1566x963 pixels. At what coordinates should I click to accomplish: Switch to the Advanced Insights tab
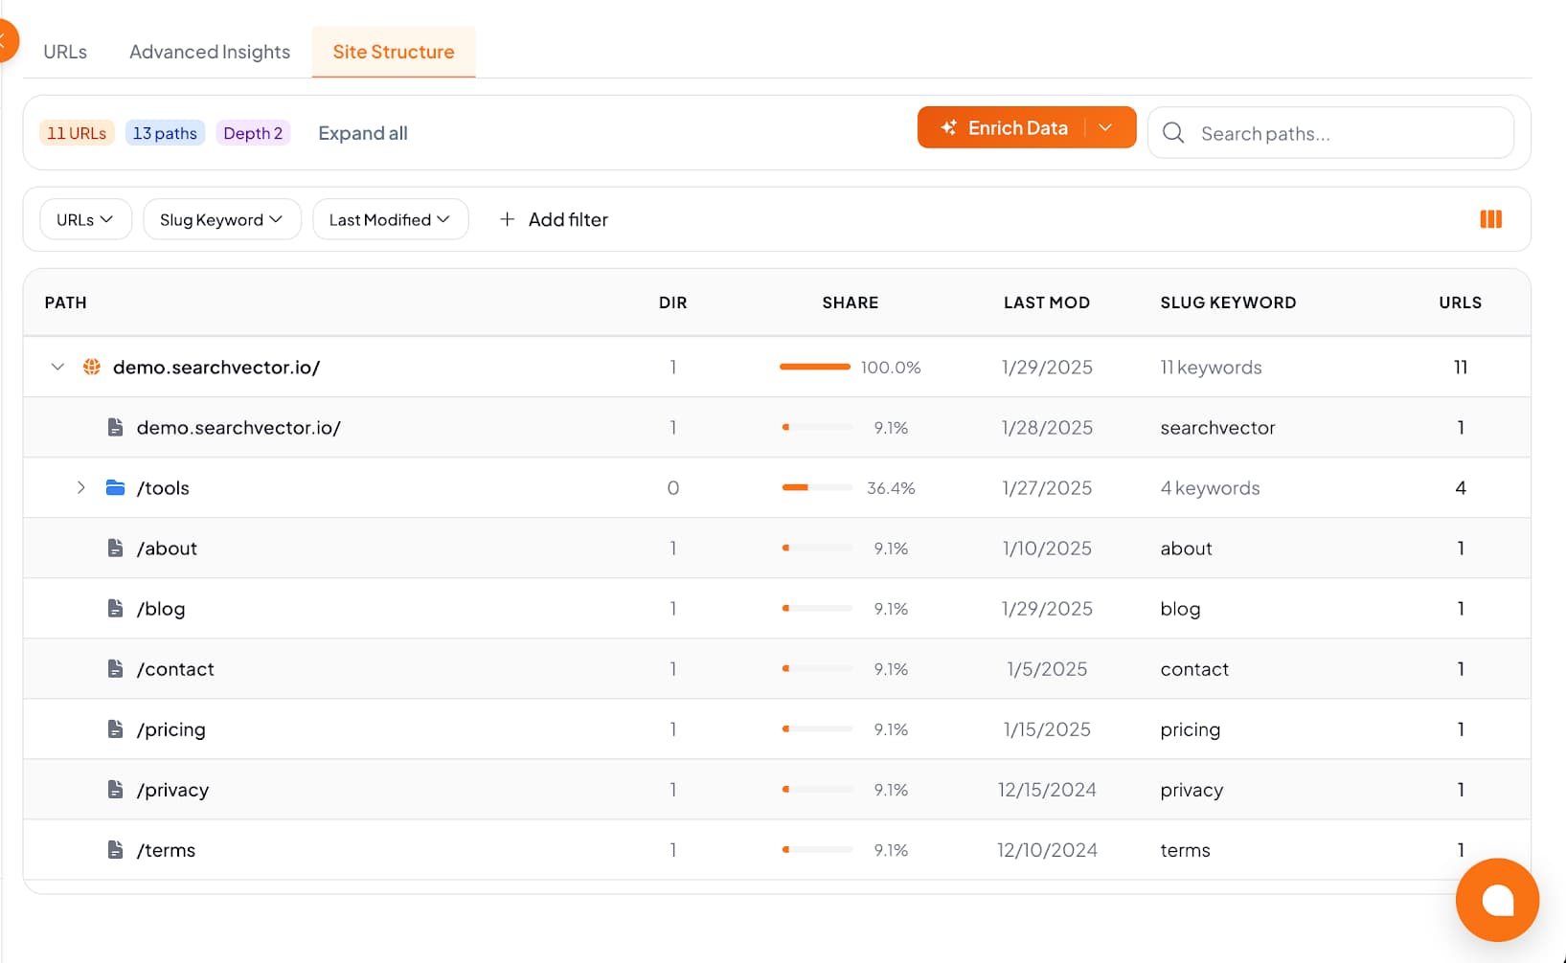coord(210,52)
